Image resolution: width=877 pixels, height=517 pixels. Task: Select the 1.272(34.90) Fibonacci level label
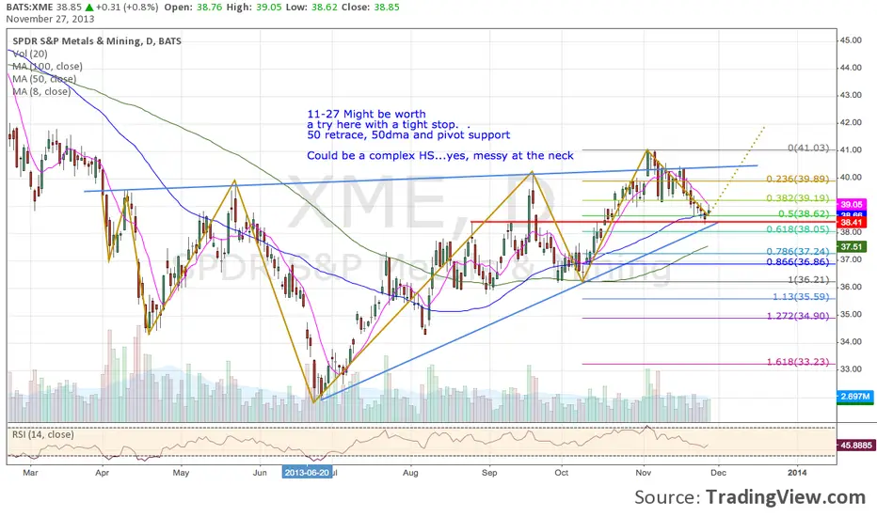pyautogui.click(x=798, y=317)
